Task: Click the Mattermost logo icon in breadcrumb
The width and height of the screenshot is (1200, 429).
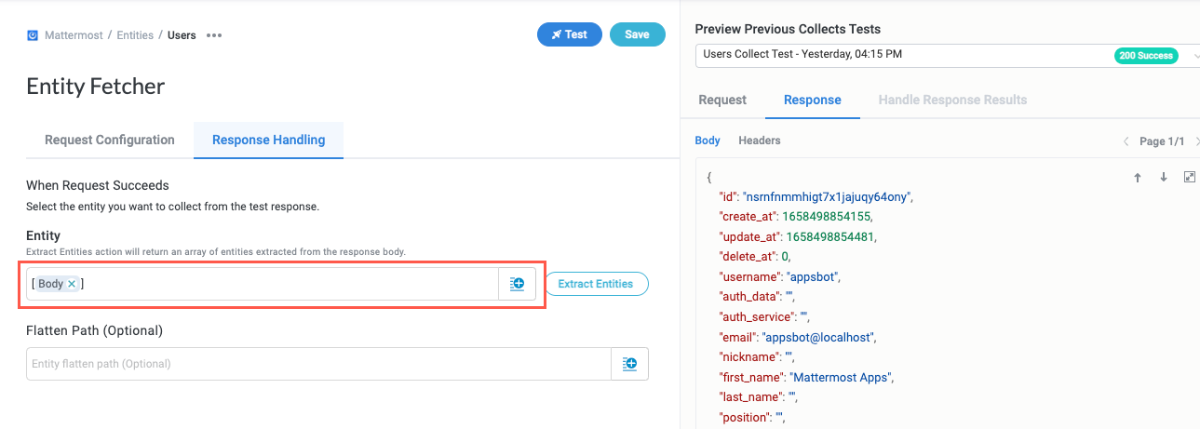Action: 33,35
